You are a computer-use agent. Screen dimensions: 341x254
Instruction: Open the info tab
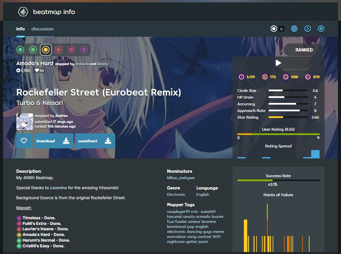pos(20,29)
